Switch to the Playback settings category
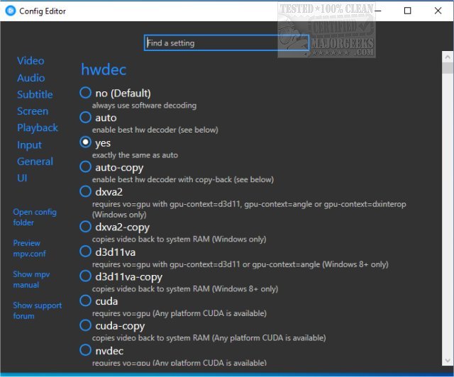Image resolution: width=454 pixels, height=377 pixels. 38,128
